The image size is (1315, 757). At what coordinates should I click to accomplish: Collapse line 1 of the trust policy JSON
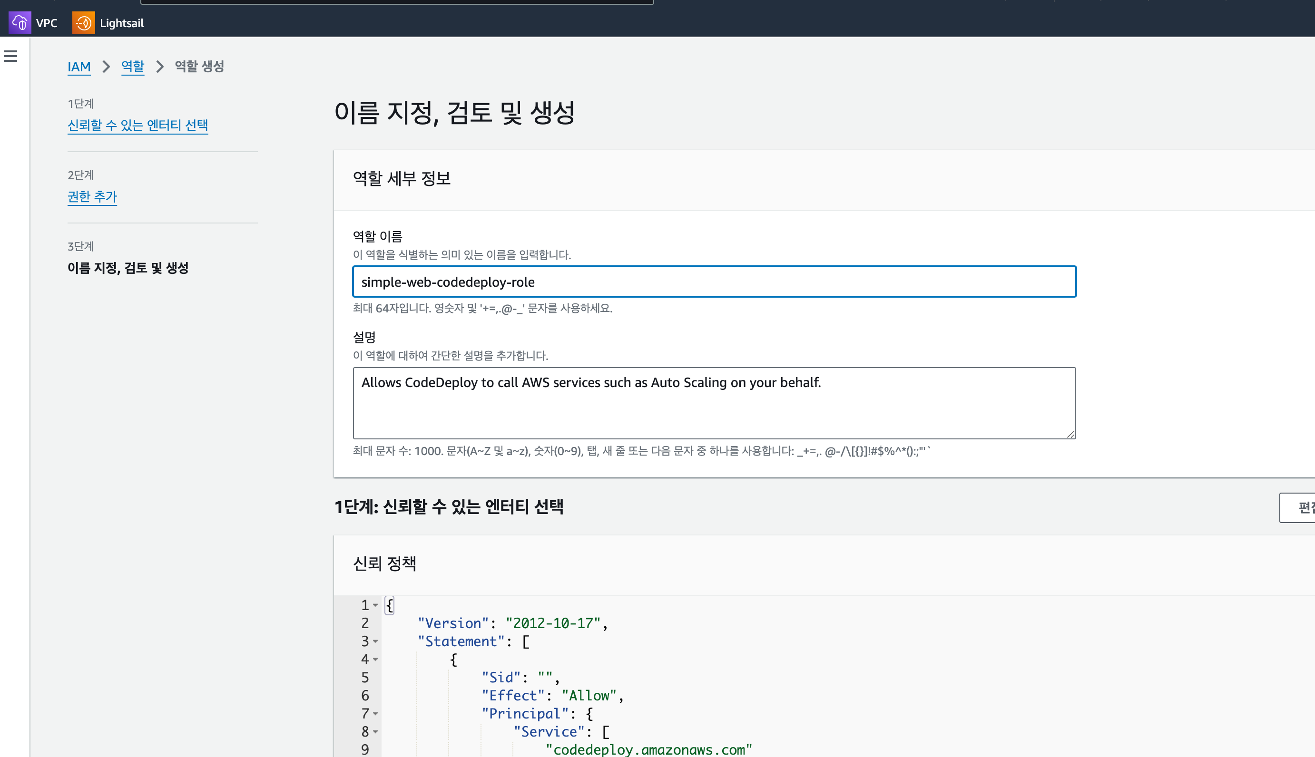tap(375, 605)
